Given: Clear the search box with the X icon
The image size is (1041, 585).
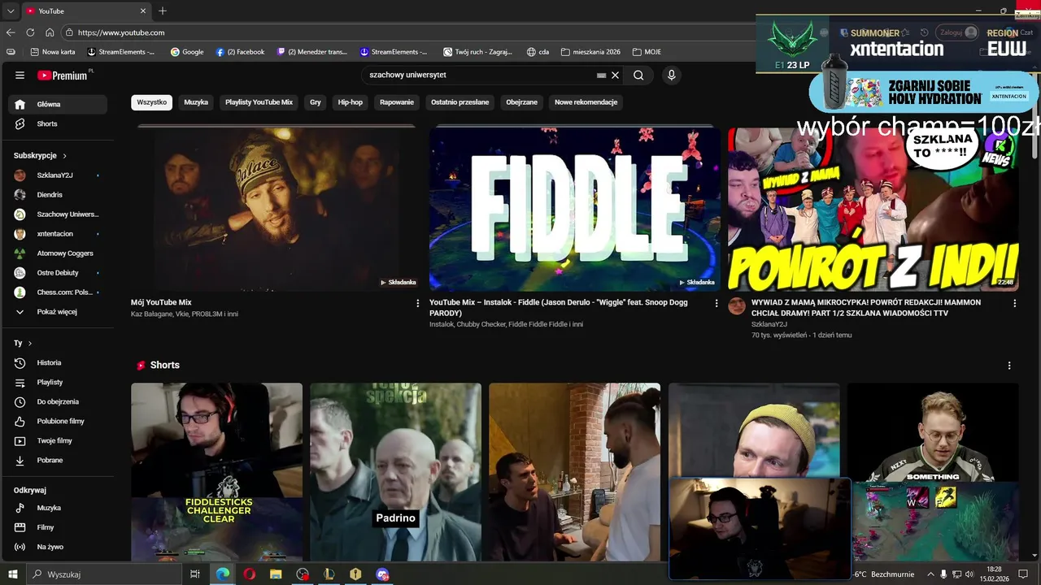Looking at the screenshot, I should coord(616,75).
